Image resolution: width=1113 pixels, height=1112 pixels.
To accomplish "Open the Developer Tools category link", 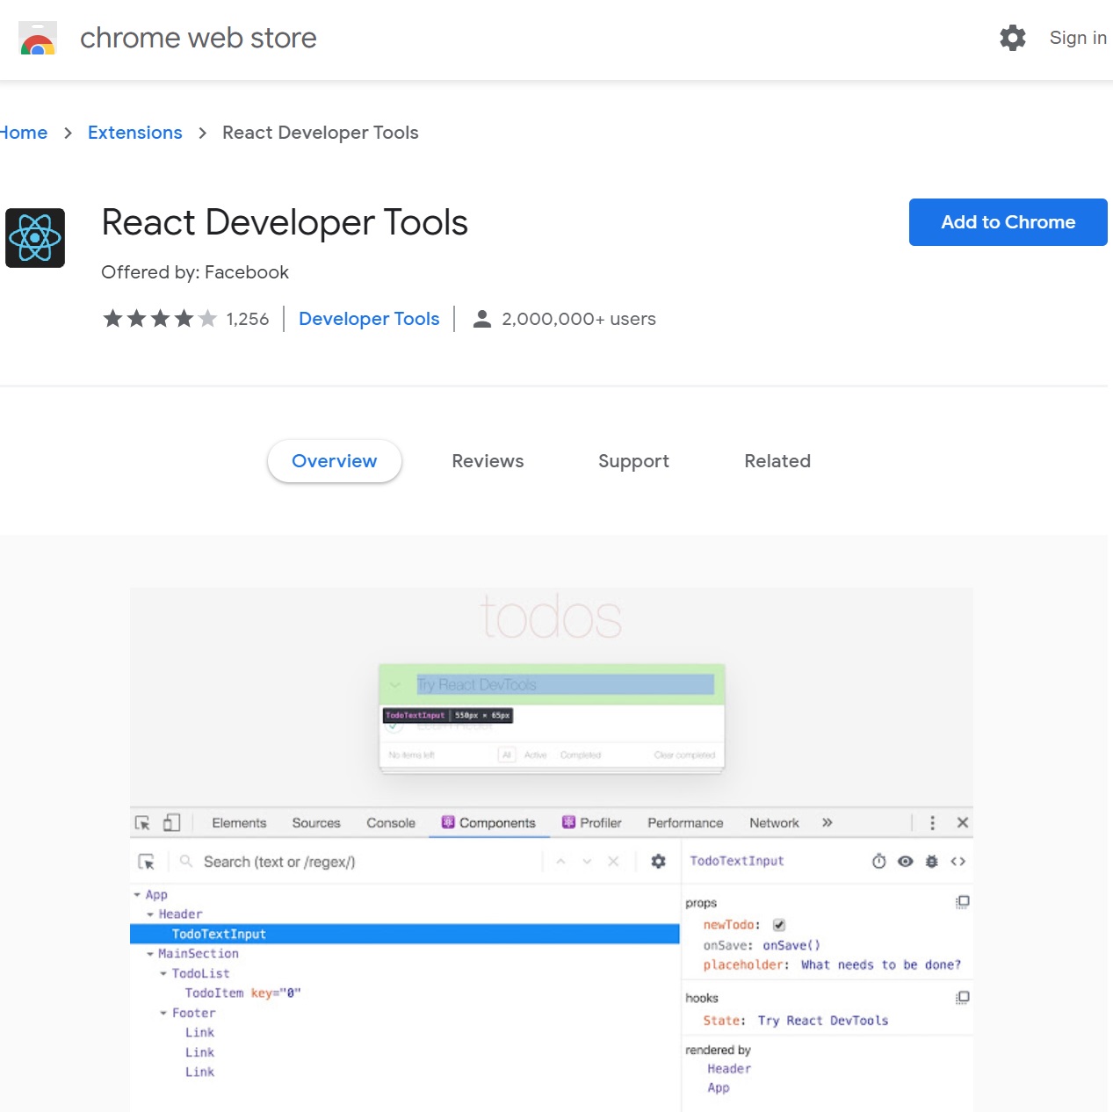I will click(x=369, y=319).
